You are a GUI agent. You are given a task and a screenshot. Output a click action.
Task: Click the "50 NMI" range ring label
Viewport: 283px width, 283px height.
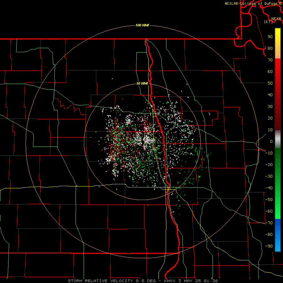142,83
